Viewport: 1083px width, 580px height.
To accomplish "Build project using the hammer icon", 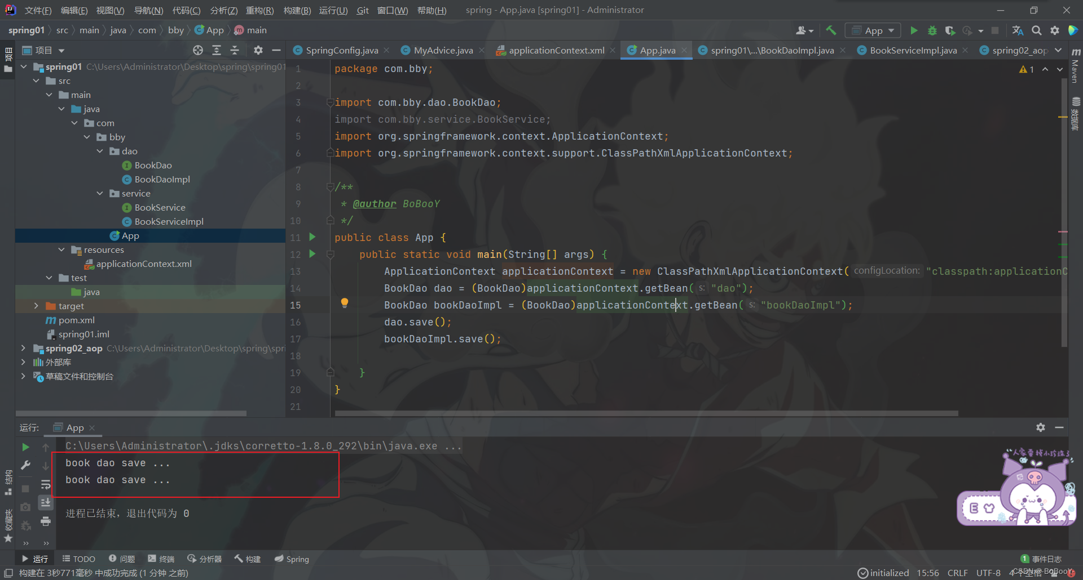I will [x=831, y=30].
